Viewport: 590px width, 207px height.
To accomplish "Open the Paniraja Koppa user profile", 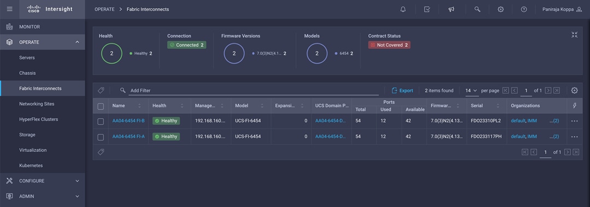I will [x=562, y=9].
